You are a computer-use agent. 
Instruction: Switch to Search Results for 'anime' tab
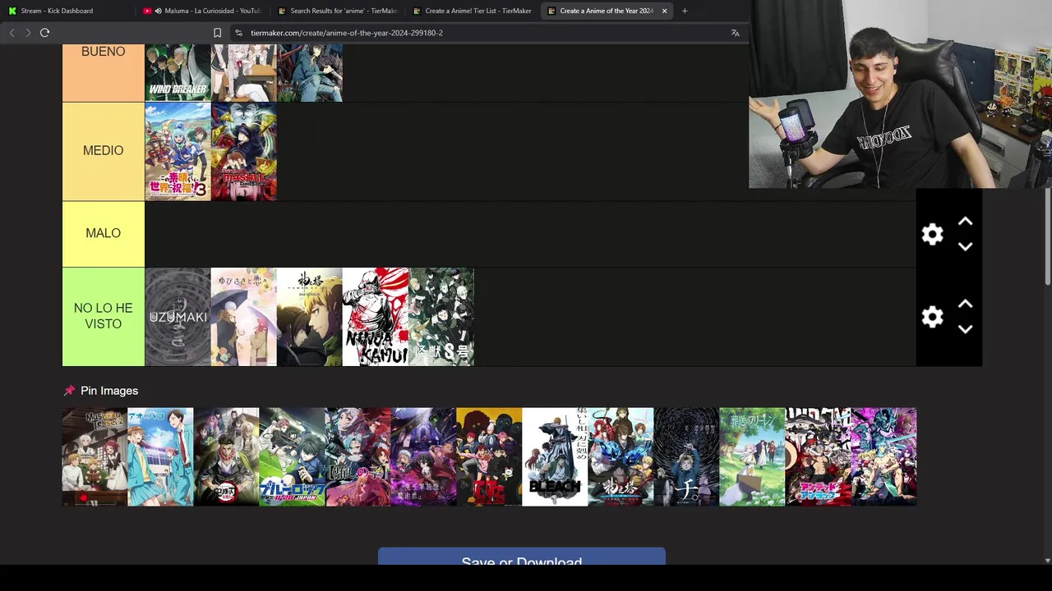point(337,11)
